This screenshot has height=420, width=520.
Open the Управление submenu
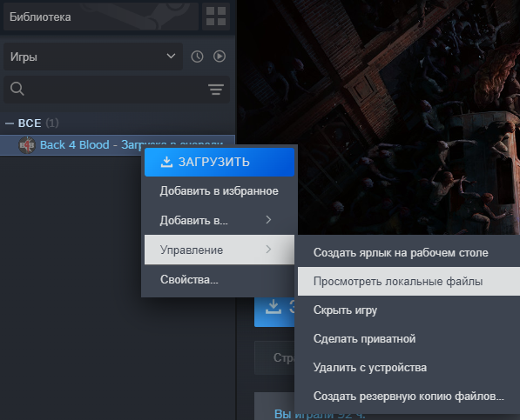coord(219,250)
